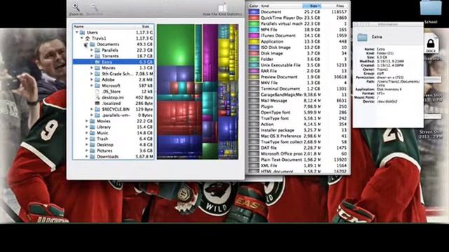Click the Zoom In magnifier icon
Image resolution: width=449 pixels, height=252 pixels.
click(76, 6)
